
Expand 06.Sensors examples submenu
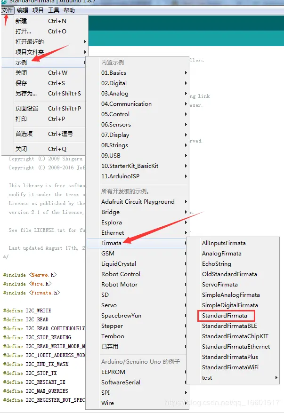tap(137, 124)
